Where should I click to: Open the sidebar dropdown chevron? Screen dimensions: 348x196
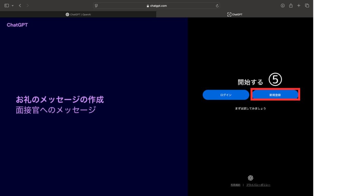13,5
